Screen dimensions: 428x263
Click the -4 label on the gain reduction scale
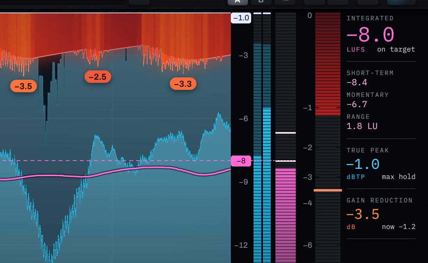coord(308,203)
